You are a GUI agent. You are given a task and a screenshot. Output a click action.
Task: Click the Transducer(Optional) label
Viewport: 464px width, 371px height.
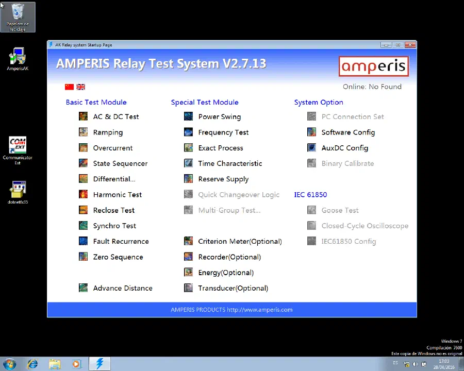[x=233, y=288]
